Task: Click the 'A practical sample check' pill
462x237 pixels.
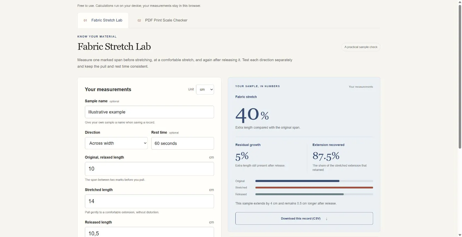Action: (361, 47)
